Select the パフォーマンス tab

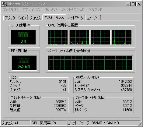pyautogui.click(x=54, y=17)
